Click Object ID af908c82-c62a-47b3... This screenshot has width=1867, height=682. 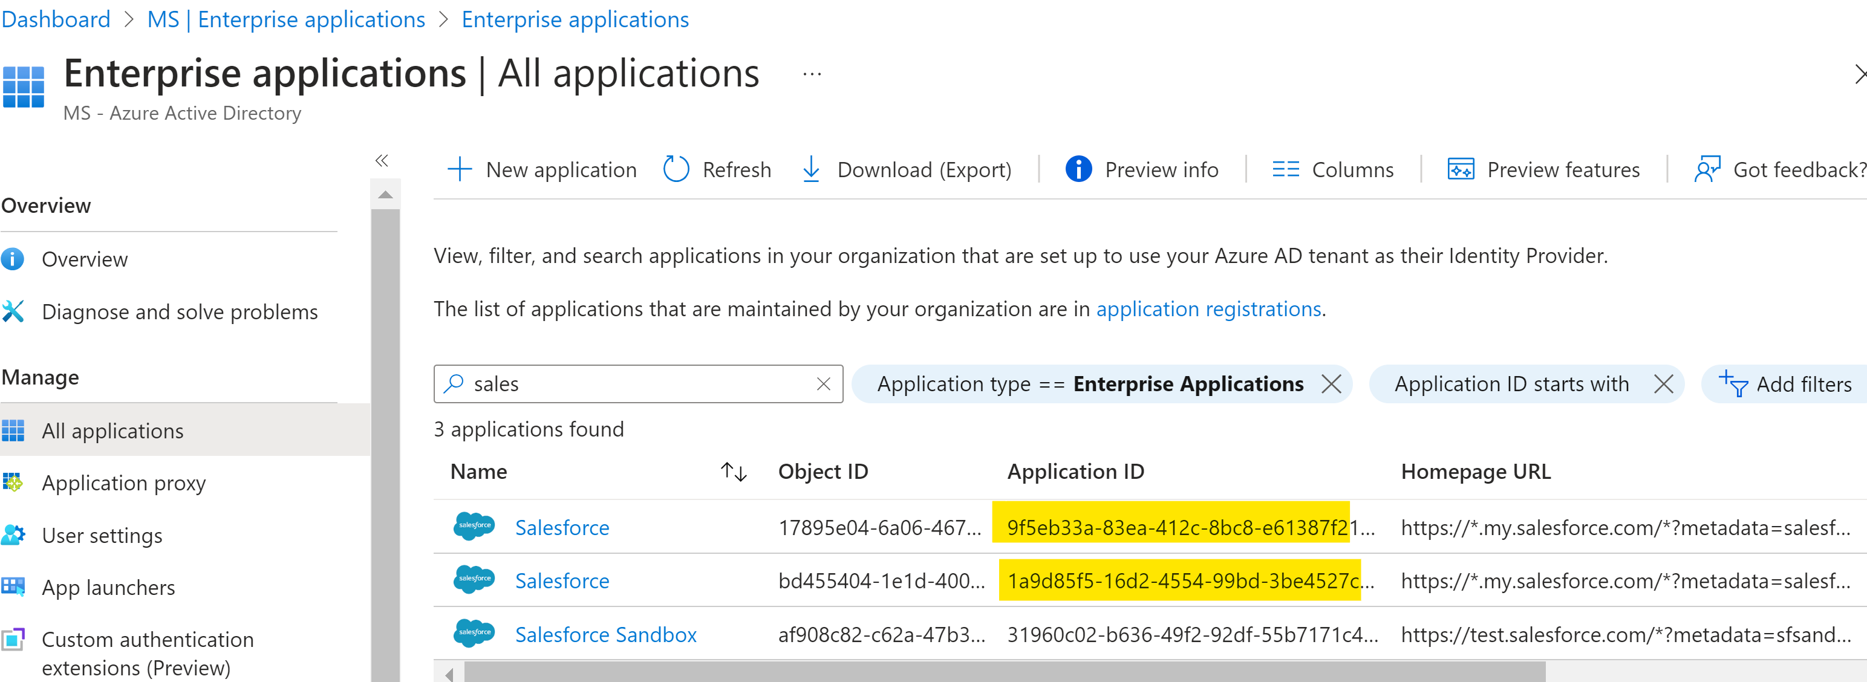click(x=882, y=634)
